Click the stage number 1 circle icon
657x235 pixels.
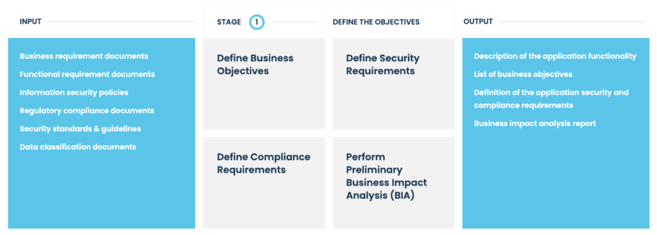257,22
